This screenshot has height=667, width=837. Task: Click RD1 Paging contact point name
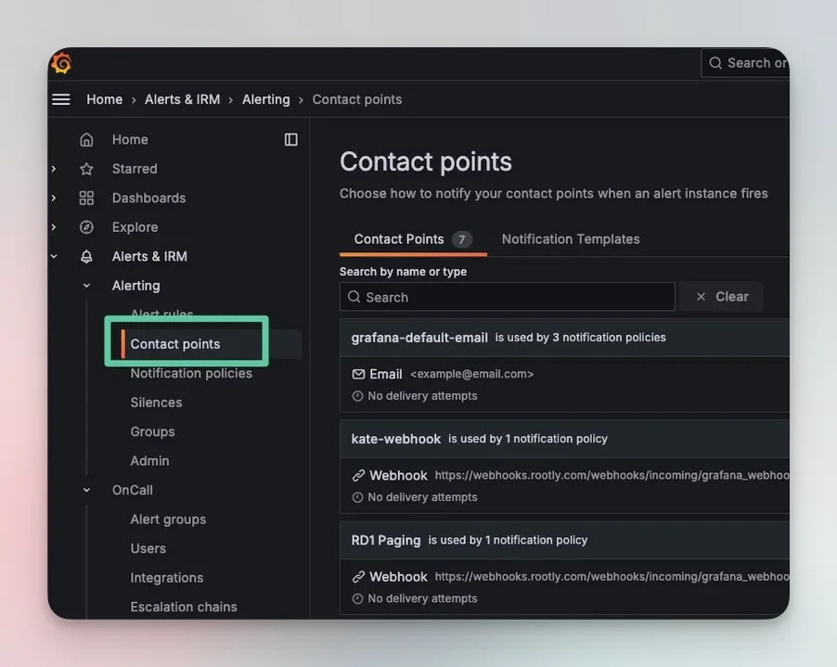tap(386, 541)
